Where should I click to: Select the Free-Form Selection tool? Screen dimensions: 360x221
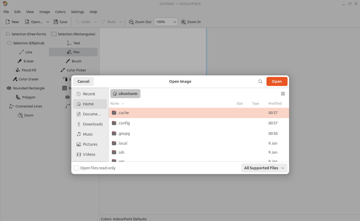[26, 34]
